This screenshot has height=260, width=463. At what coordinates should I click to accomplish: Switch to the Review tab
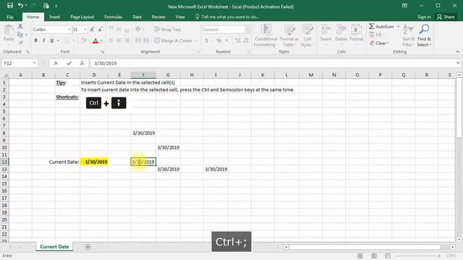tap(158, 17)
